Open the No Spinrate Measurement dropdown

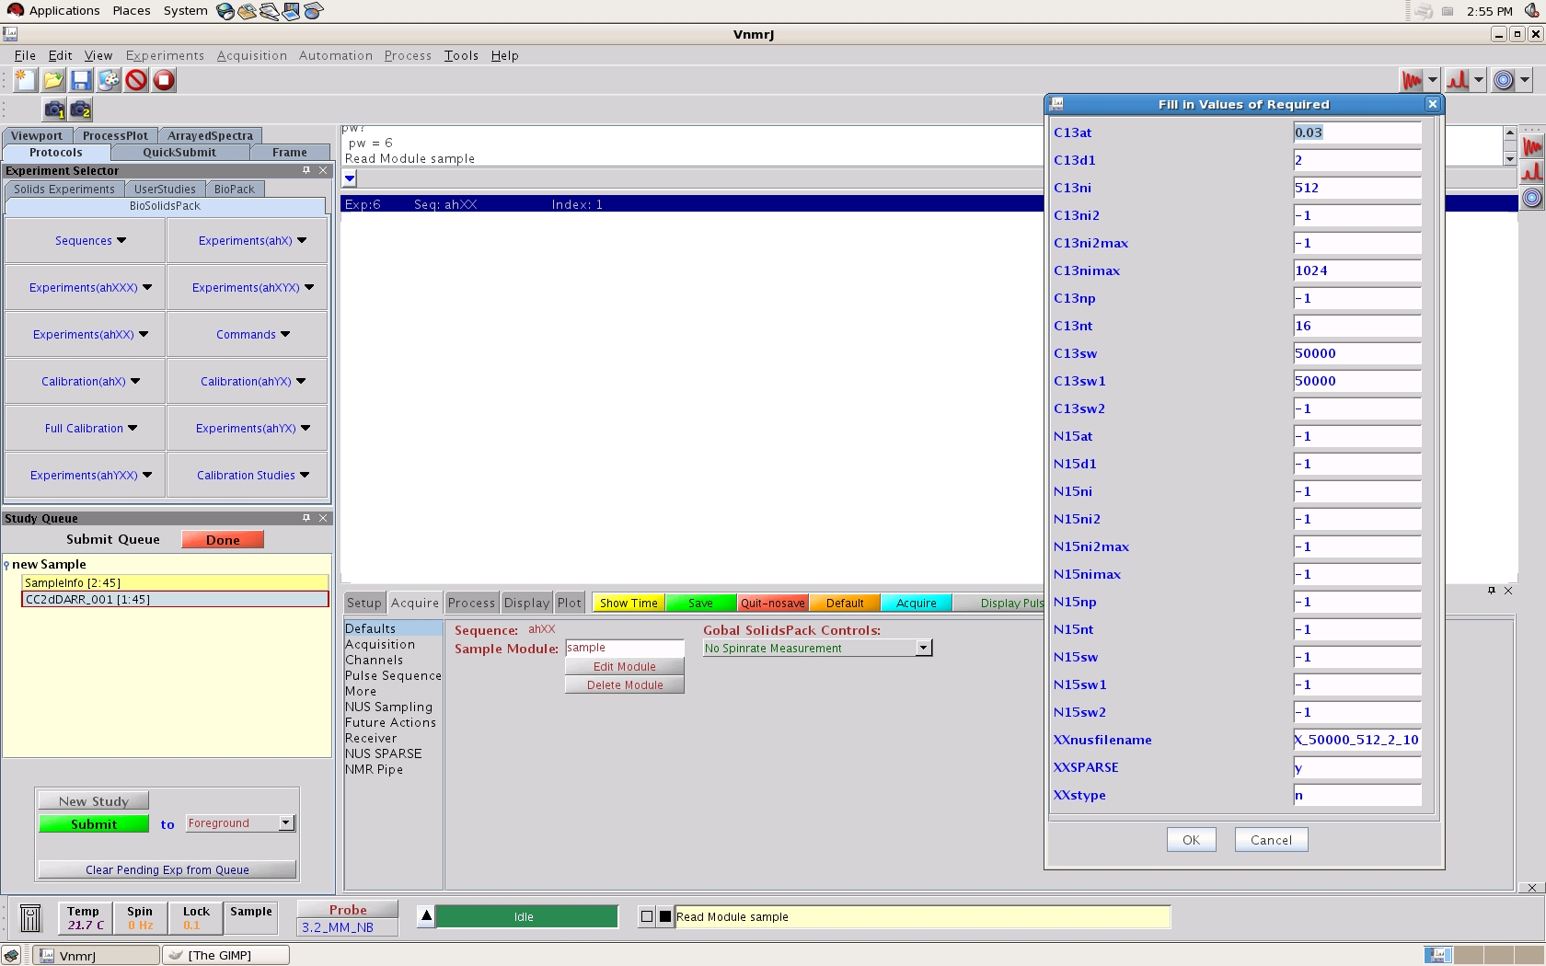tap(923, 649)
